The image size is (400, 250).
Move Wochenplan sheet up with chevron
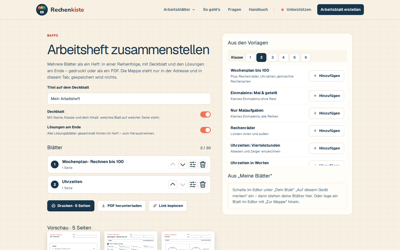tap(173, 164)
